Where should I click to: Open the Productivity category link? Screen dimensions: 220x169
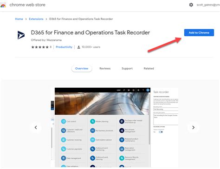point(64,47)
